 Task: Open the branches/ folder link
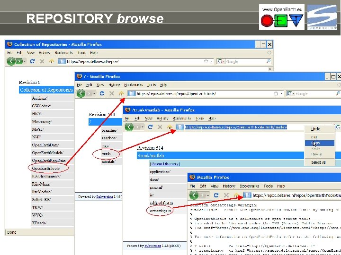[x=109, y=130]
